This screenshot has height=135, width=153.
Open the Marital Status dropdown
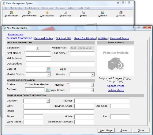pyautogui.click(x=49, y=74)
